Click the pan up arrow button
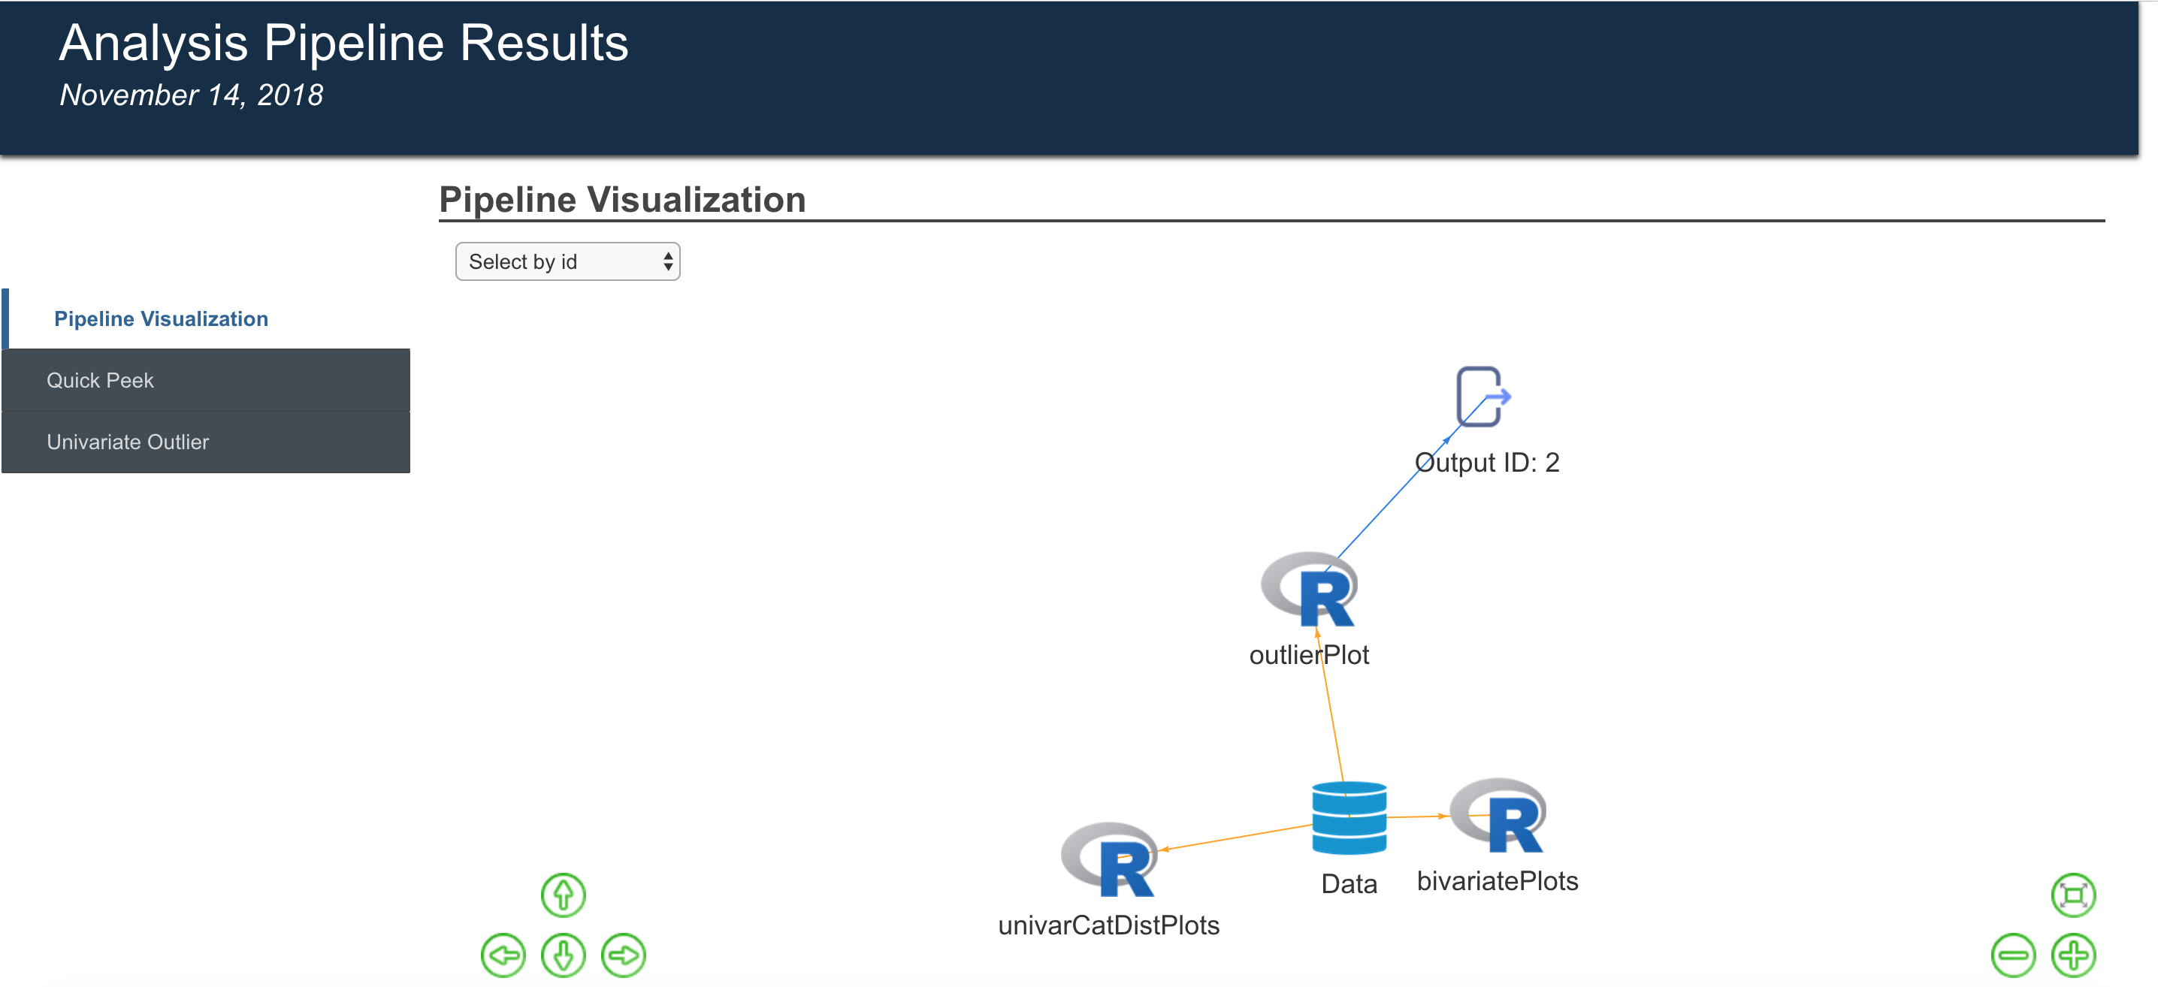Image resolution: width=2158 pixels, height=987 pixels. (563, 895)
